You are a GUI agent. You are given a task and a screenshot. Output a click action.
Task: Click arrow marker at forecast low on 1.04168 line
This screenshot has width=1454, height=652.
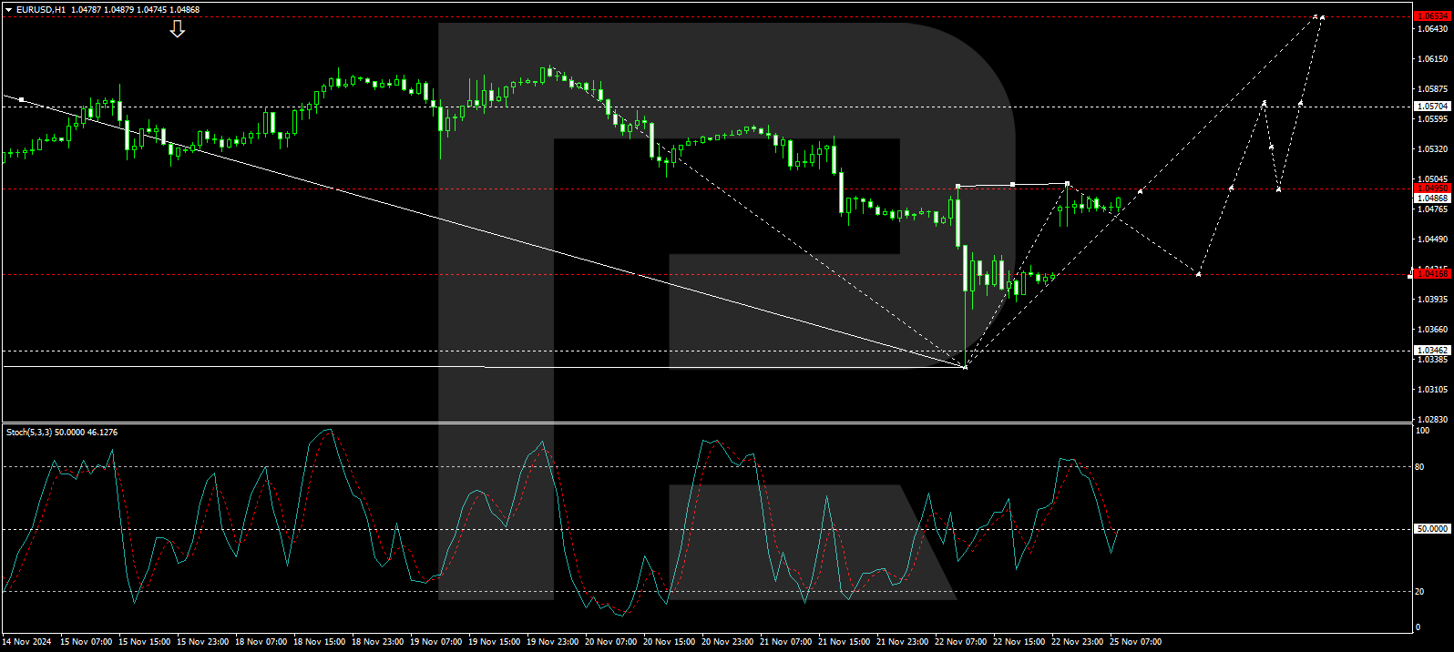tap(1198, 273)
